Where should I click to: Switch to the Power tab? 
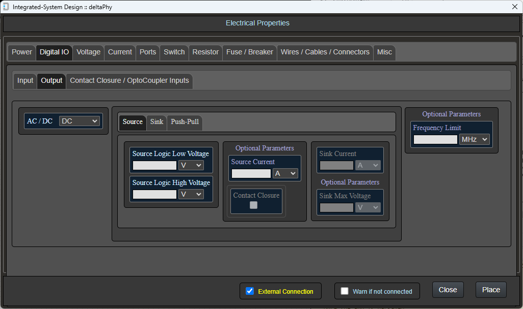click(x=22, y=52)
